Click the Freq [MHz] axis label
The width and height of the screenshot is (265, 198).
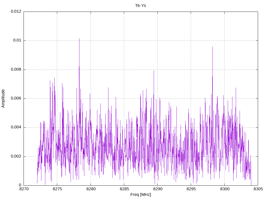pyautogui.click(x=141, y=195)
